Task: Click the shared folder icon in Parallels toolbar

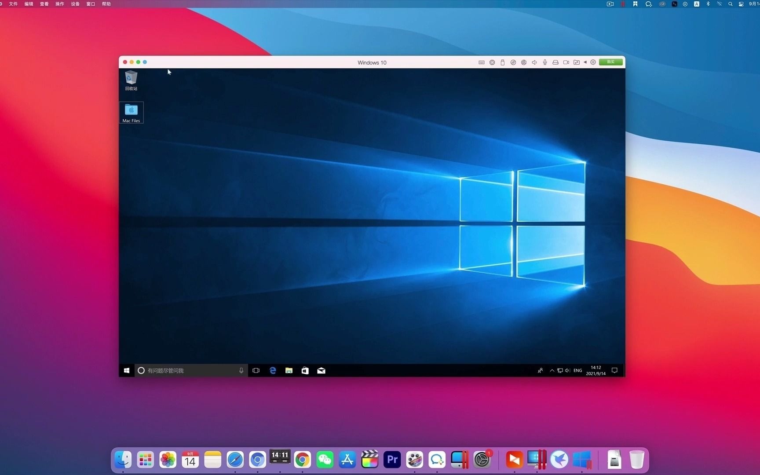Action: point(577,62)
